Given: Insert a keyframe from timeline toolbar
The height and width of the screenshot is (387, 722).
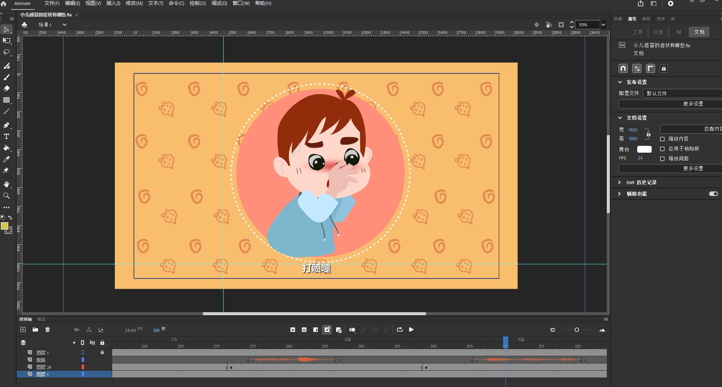Looking at the screenshot, I should (x=293, y=330).
